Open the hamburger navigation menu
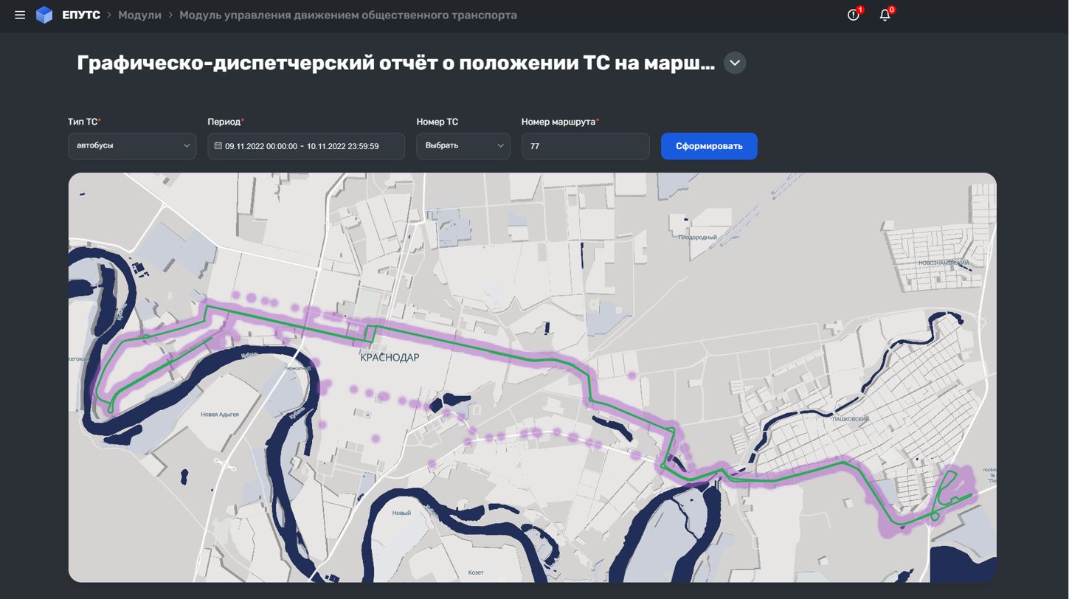This screenshot has width=1069, height=599. tap(20, 15)
